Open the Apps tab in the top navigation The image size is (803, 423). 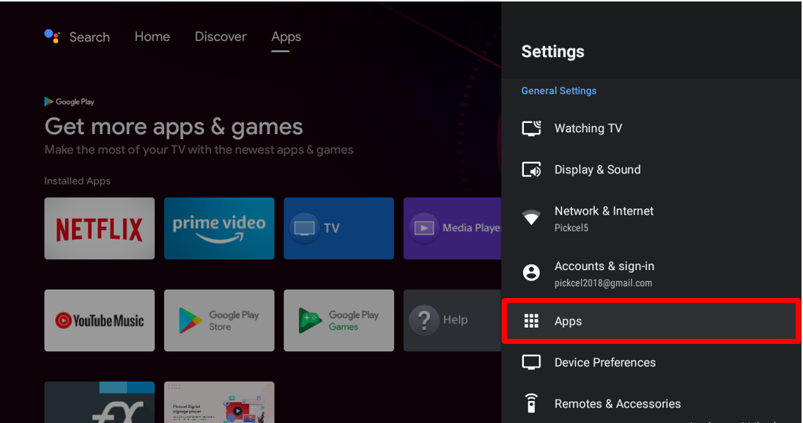coord(286,37)
